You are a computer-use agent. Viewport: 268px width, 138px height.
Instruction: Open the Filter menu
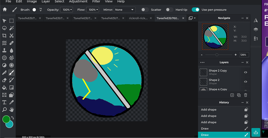point(96,2)
